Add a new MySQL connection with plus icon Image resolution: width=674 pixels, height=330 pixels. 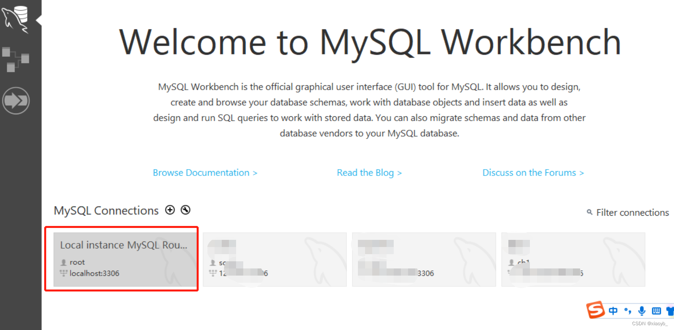click(x=170, y=210)
